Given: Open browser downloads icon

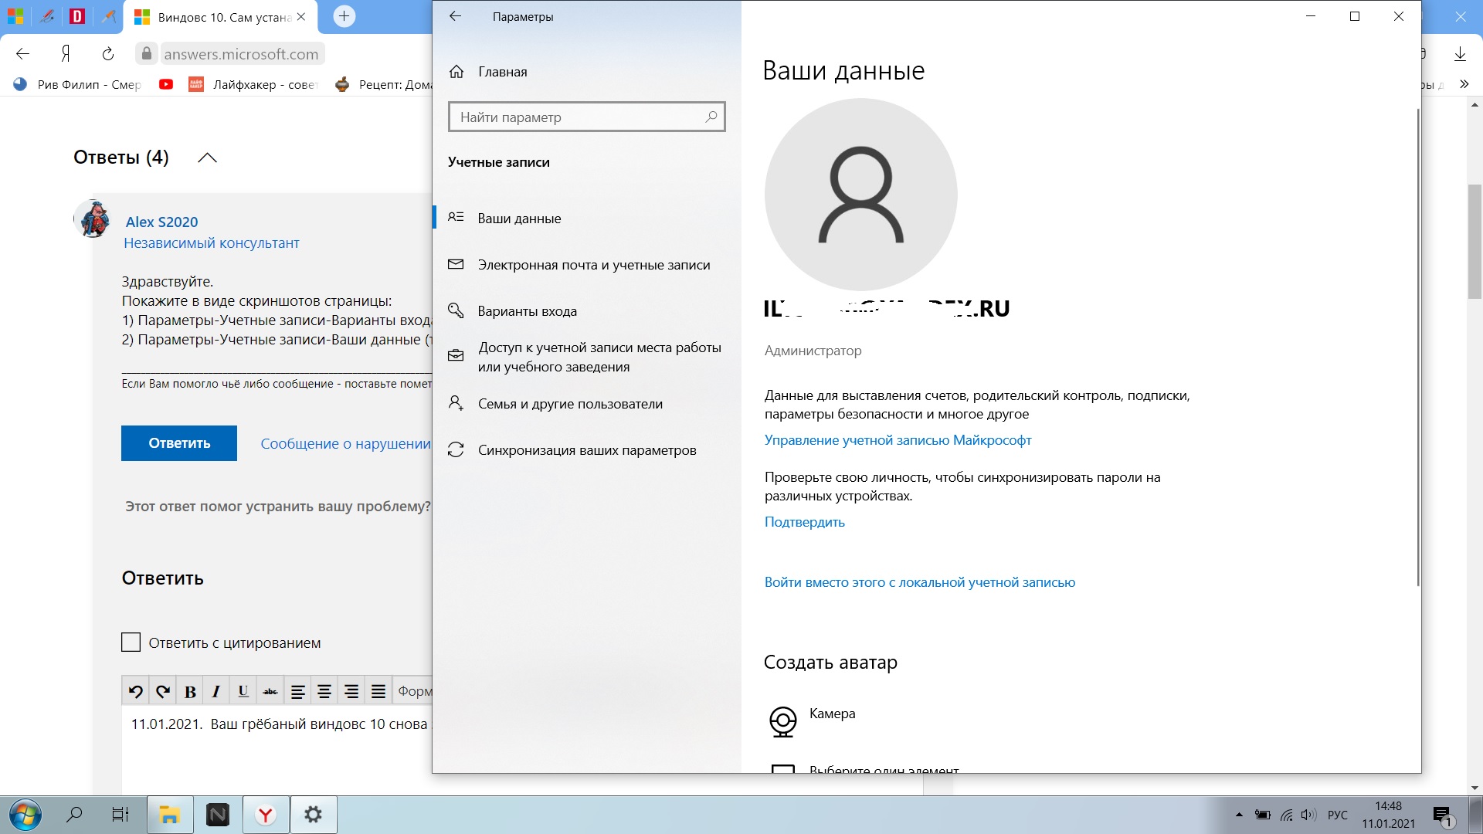Looking at the screenshot, I should pyautogui.click(x=1460, y=54).
